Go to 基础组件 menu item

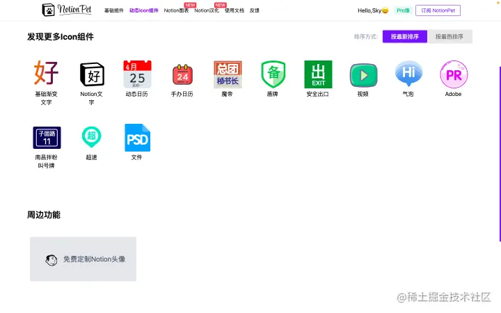113,10
